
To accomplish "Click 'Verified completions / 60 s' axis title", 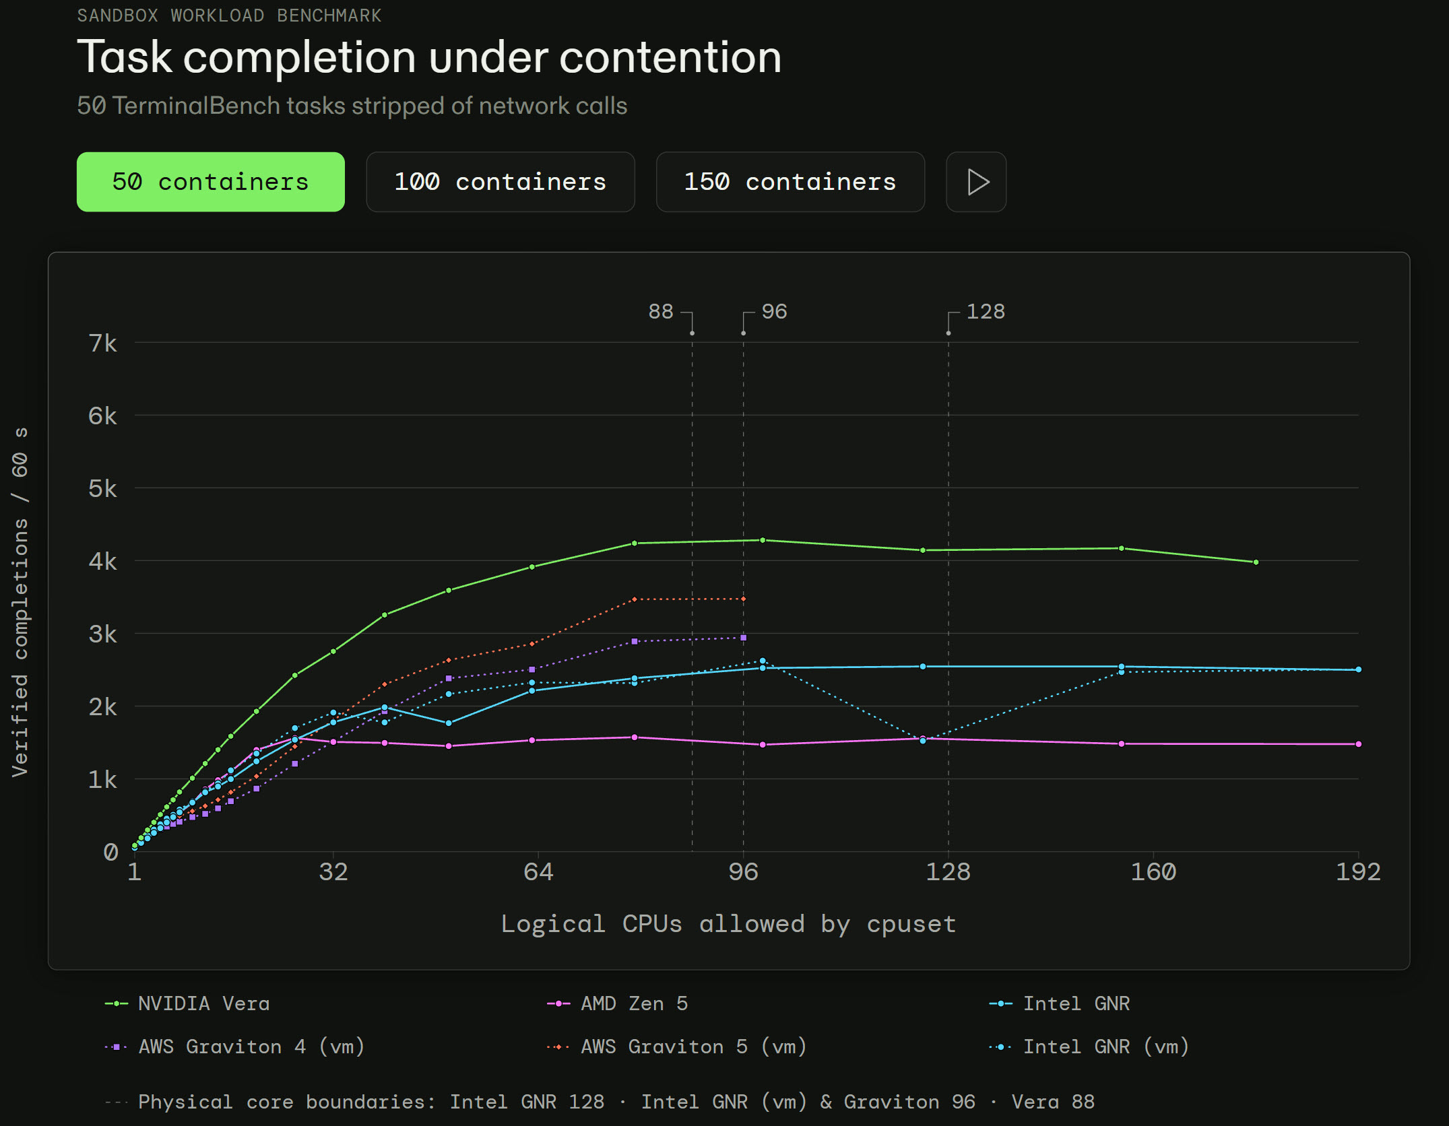I will (x=20, y=601).
